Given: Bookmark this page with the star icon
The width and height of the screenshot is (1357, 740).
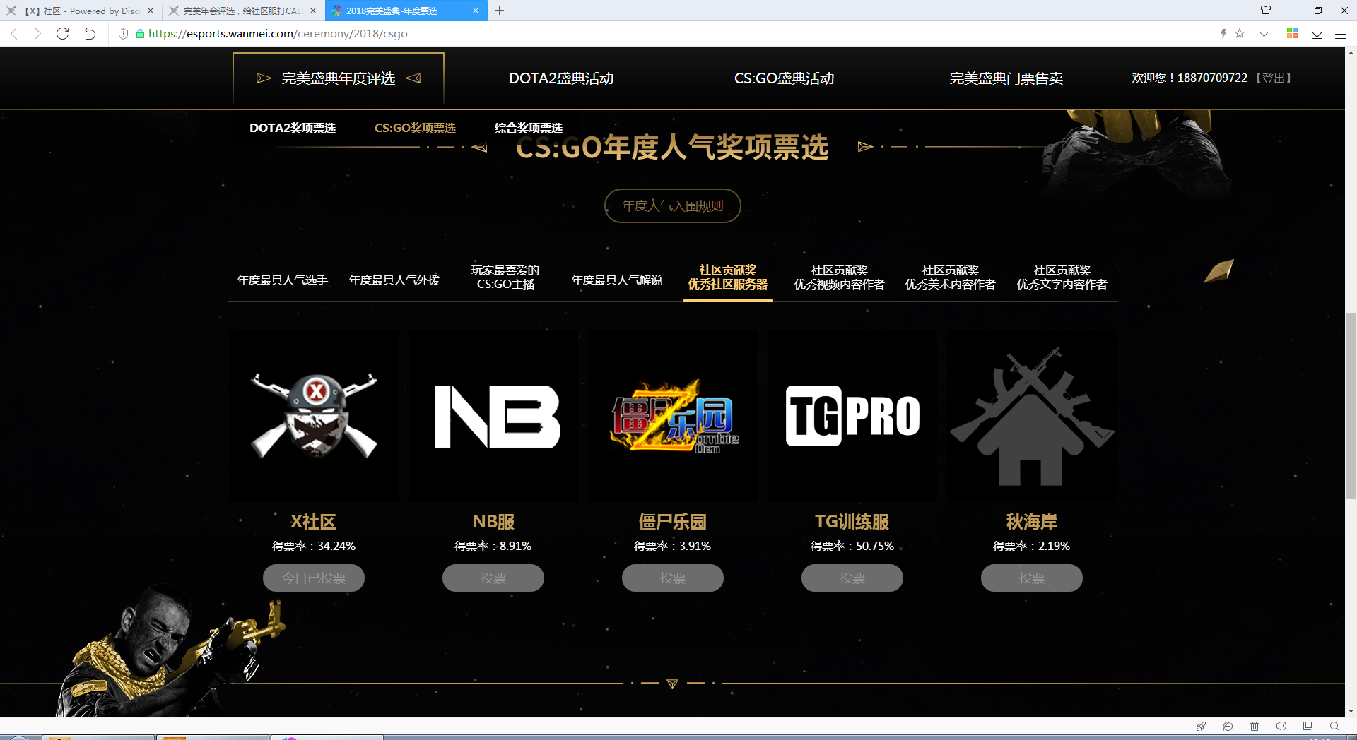Looking at the screenshot, I should click(x=1239, y=32).
